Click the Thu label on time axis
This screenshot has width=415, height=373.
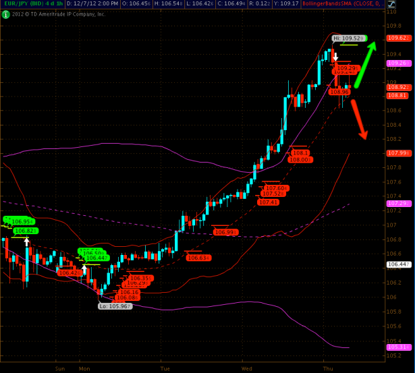click(x=328, y=369)
